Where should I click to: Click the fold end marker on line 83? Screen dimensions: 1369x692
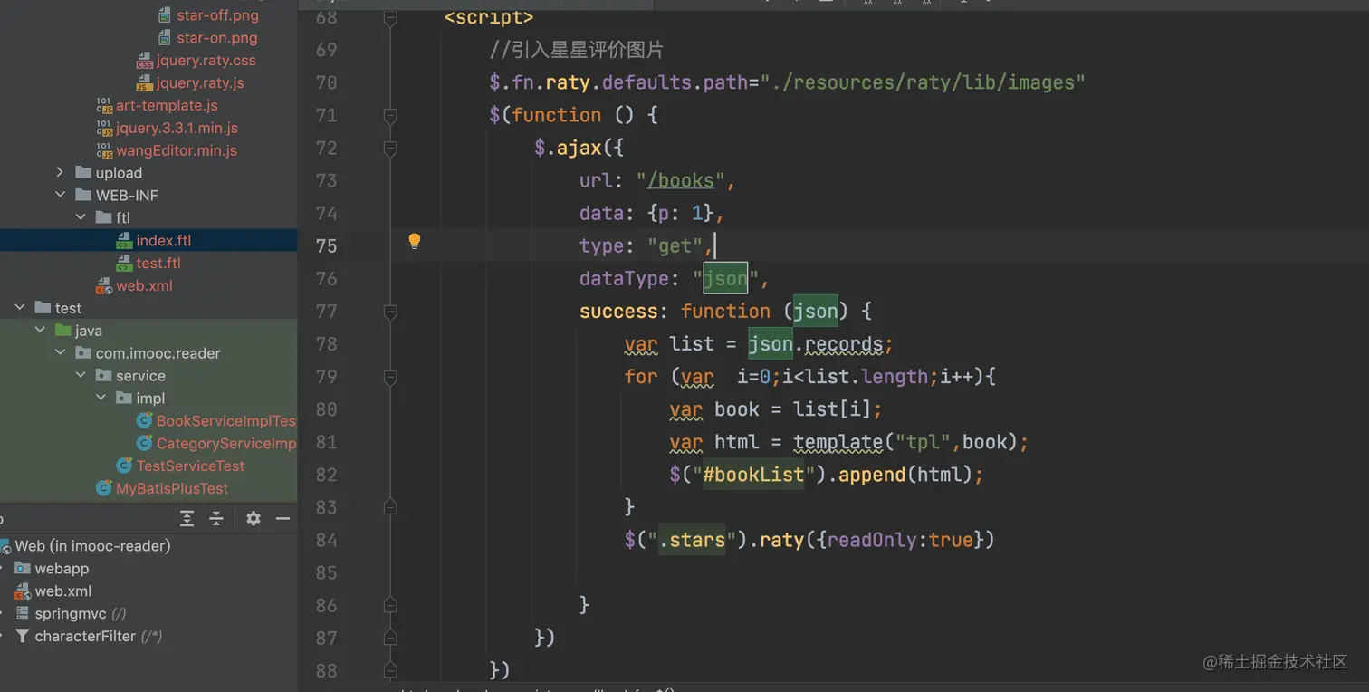pos(390,507)
